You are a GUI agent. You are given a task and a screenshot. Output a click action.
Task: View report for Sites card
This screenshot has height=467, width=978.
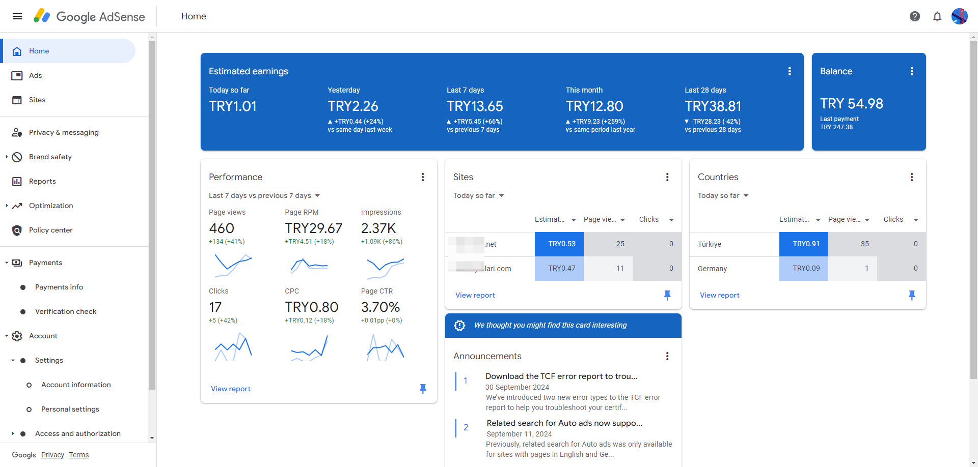pyautogui.click(x=475, y=295)
